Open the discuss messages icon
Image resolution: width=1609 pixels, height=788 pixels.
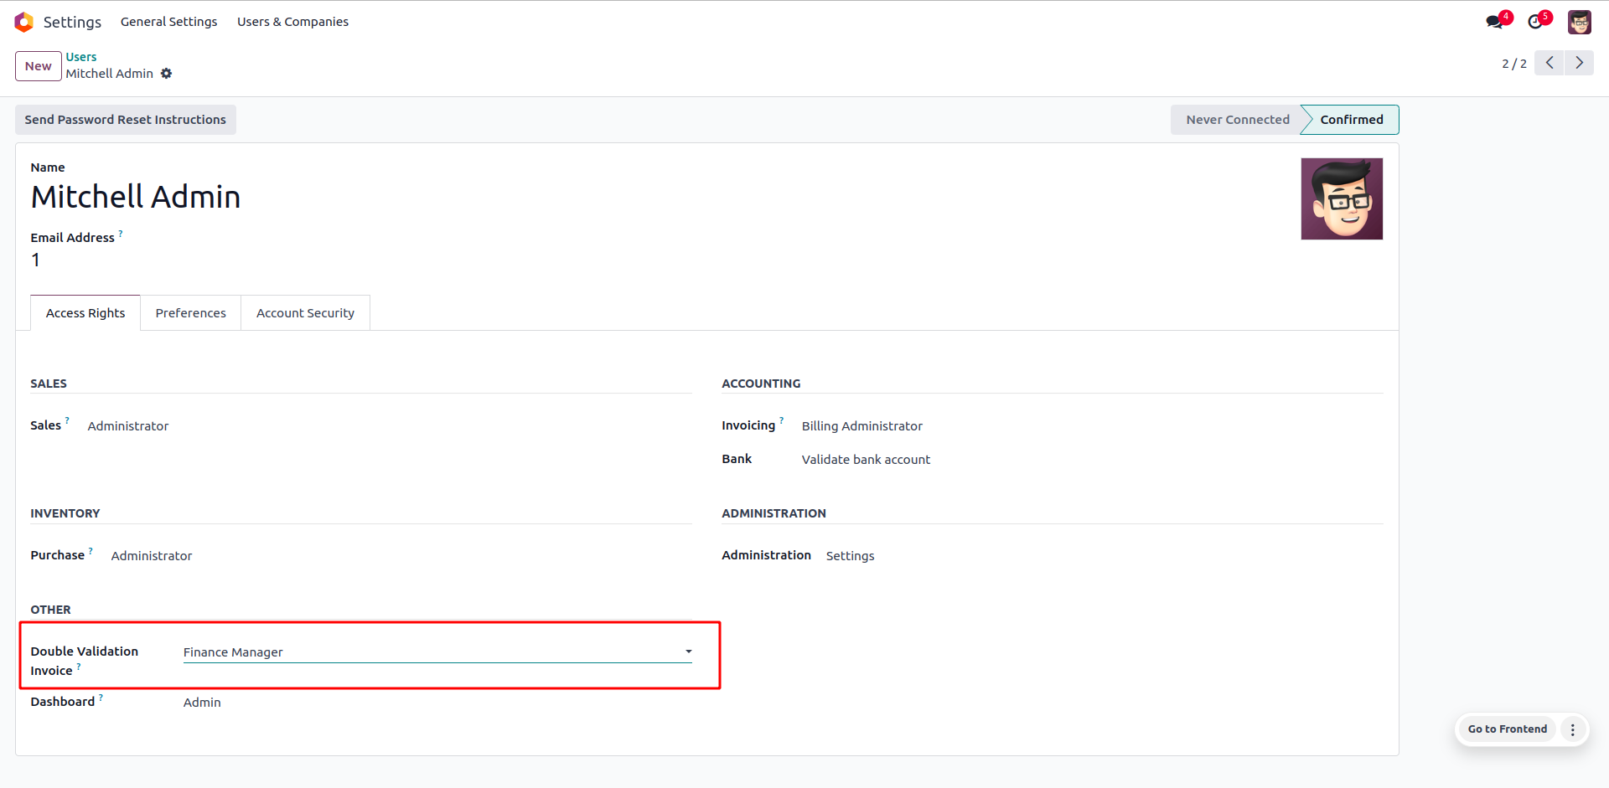pos(1494,22)
